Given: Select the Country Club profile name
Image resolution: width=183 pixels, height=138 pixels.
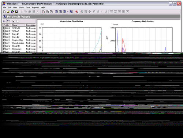Looking at the screenshot, I should 18,40.
